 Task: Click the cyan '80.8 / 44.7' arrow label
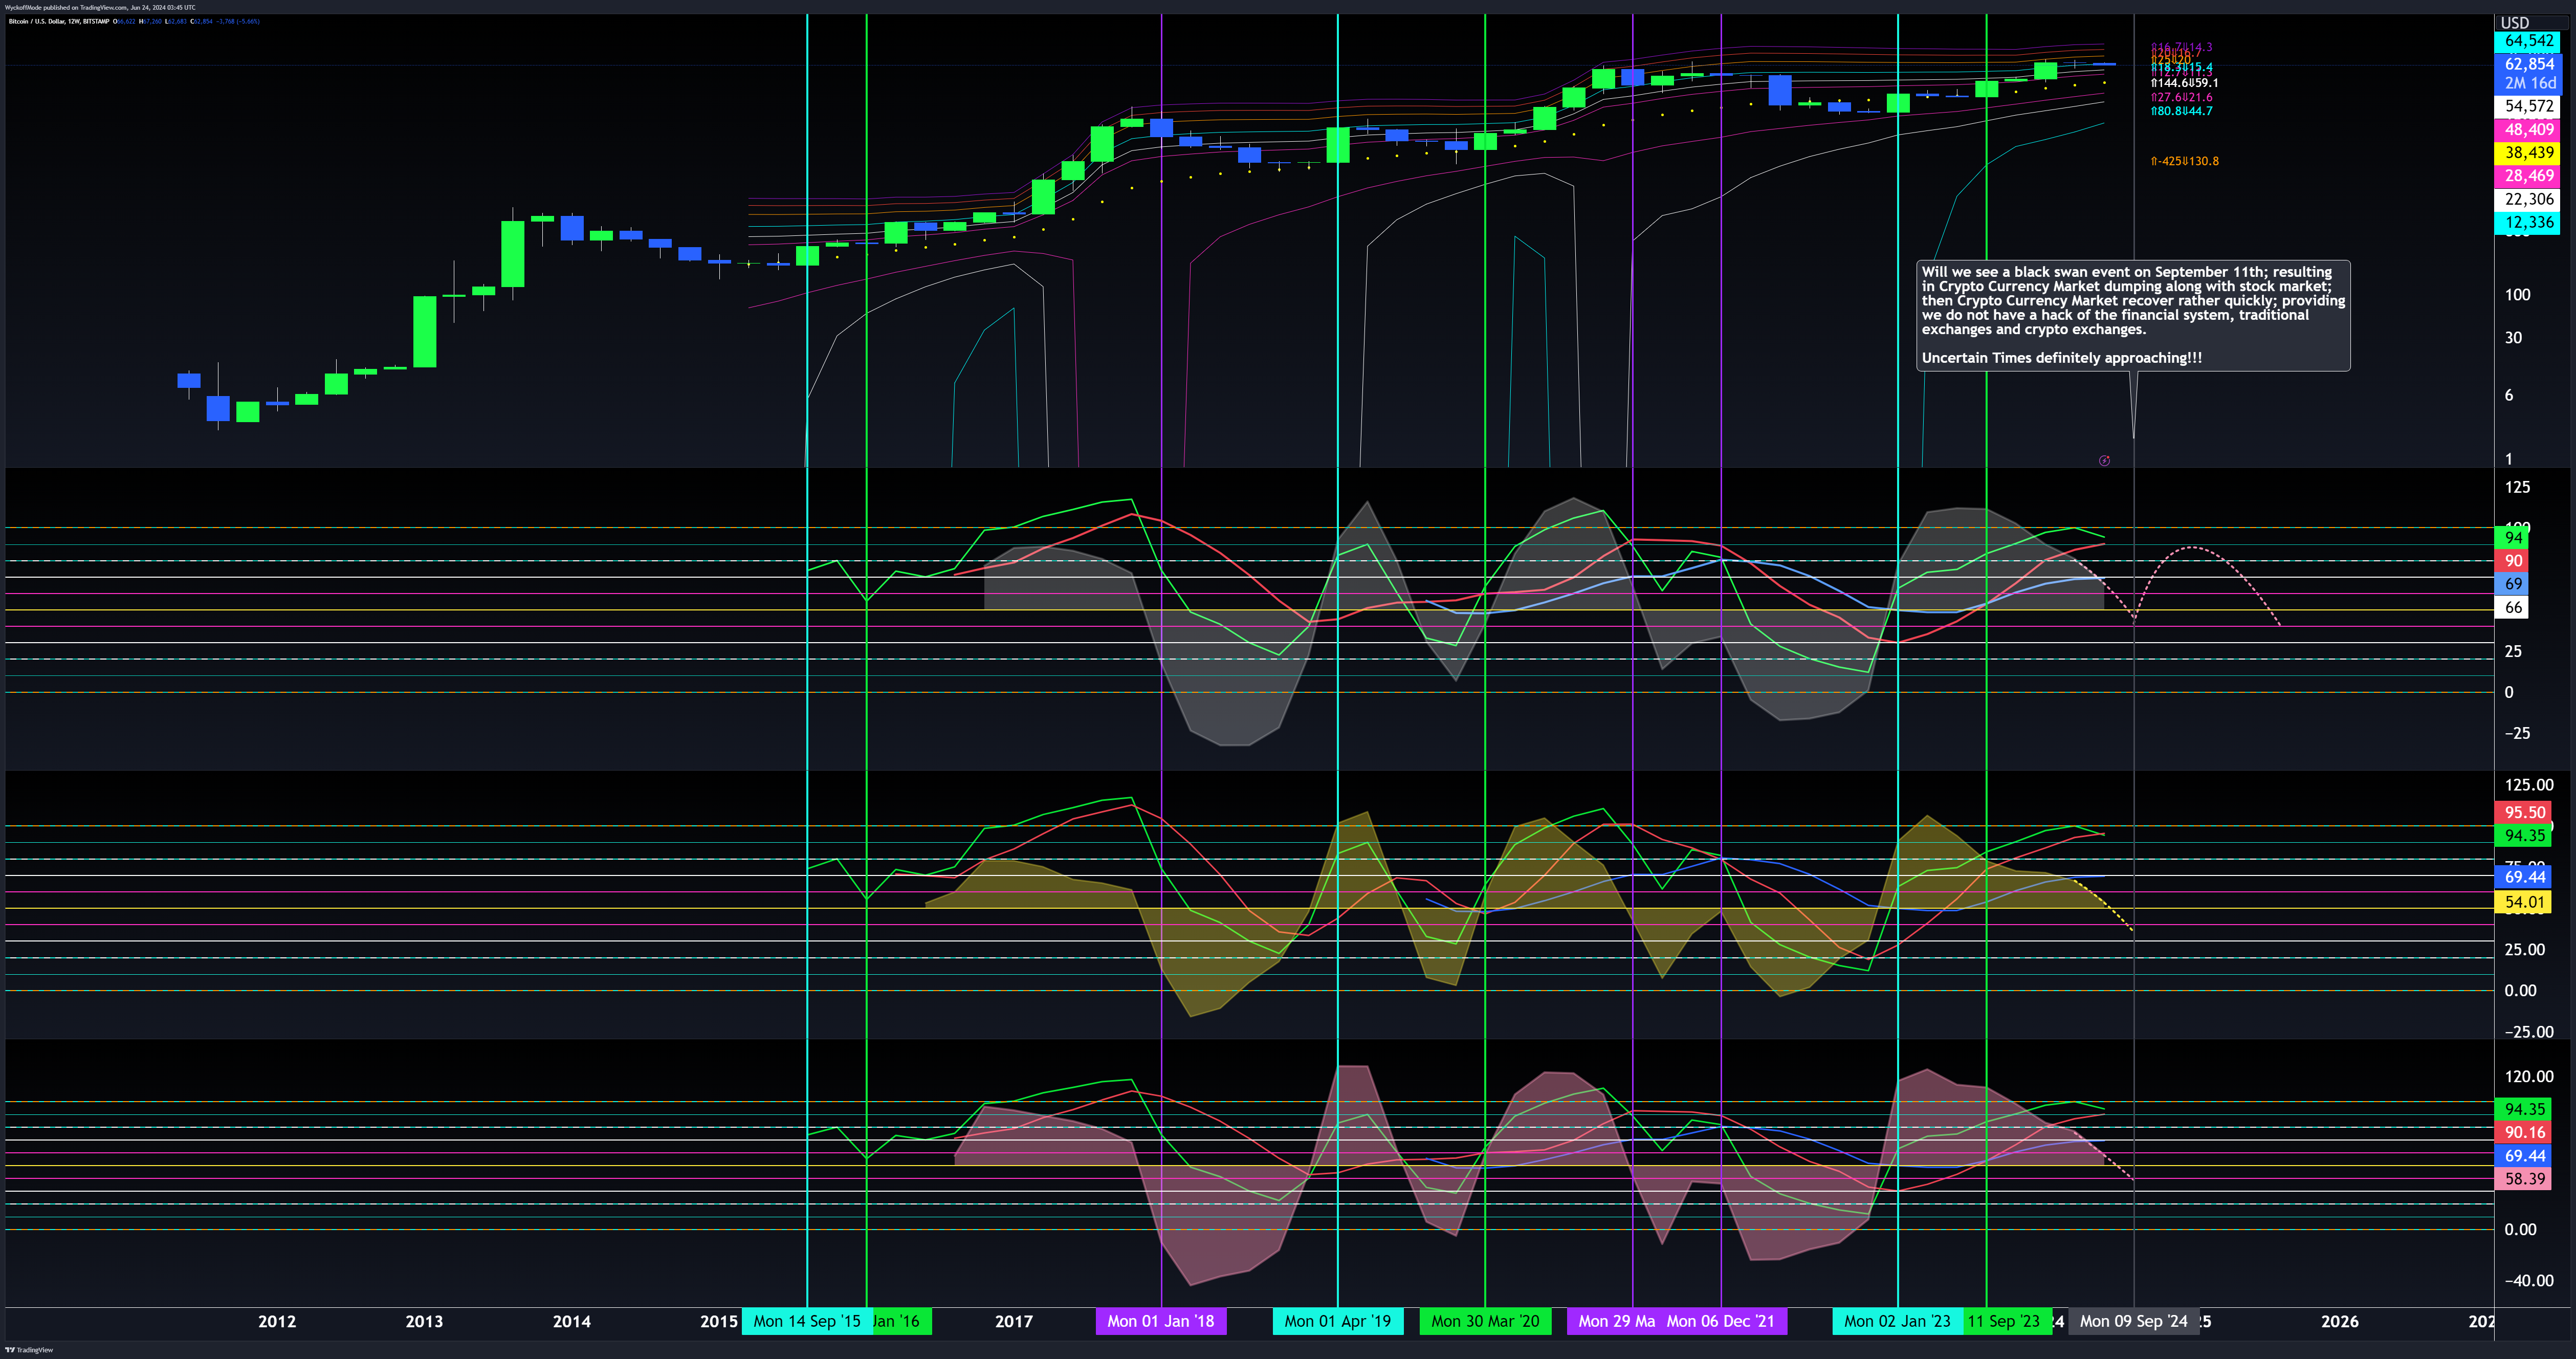tap(2181, 111)
